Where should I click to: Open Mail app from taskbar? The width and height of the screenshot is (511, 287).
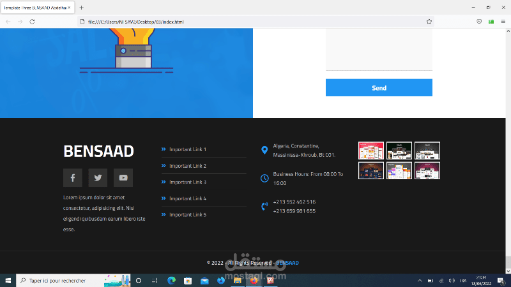[x=204, y=281]
